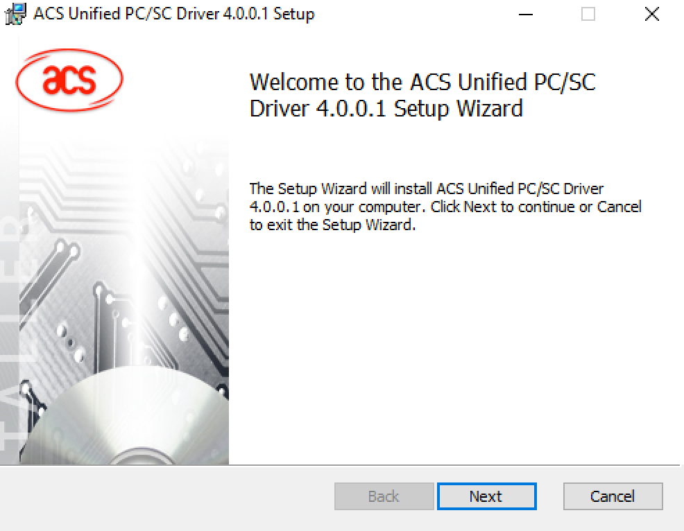Click the horizontal separator above the buttons

(x=340, y=465)
